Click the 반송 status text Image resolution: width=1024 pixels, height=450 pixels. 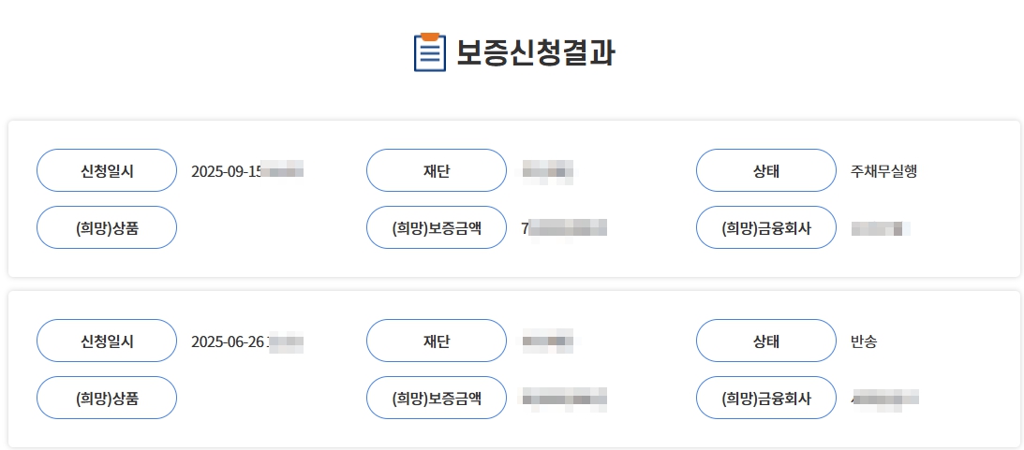coord(857,341)
